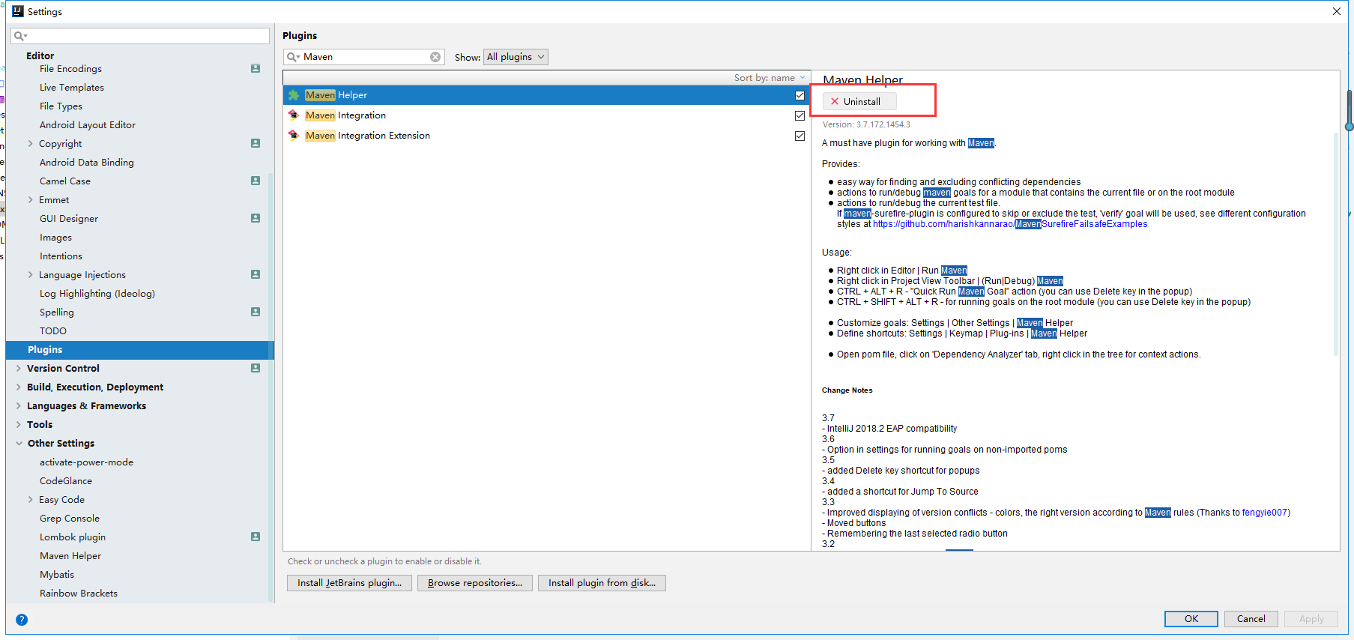Screen dimensions: 1354x640
Task: Click Install plugin from disk button
Action: click(x=602, y=583)
